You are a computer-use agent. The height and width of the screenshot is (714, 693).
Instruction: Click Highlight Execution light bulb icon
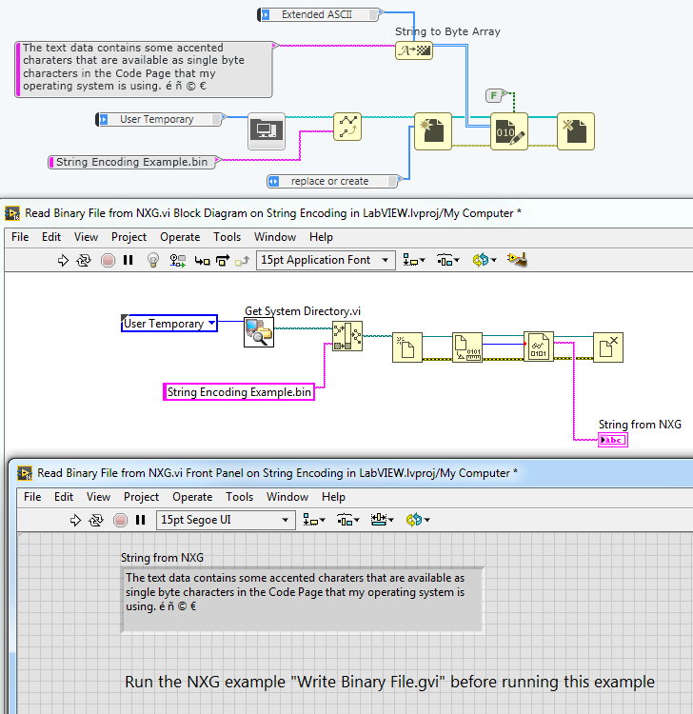point(151,260)
